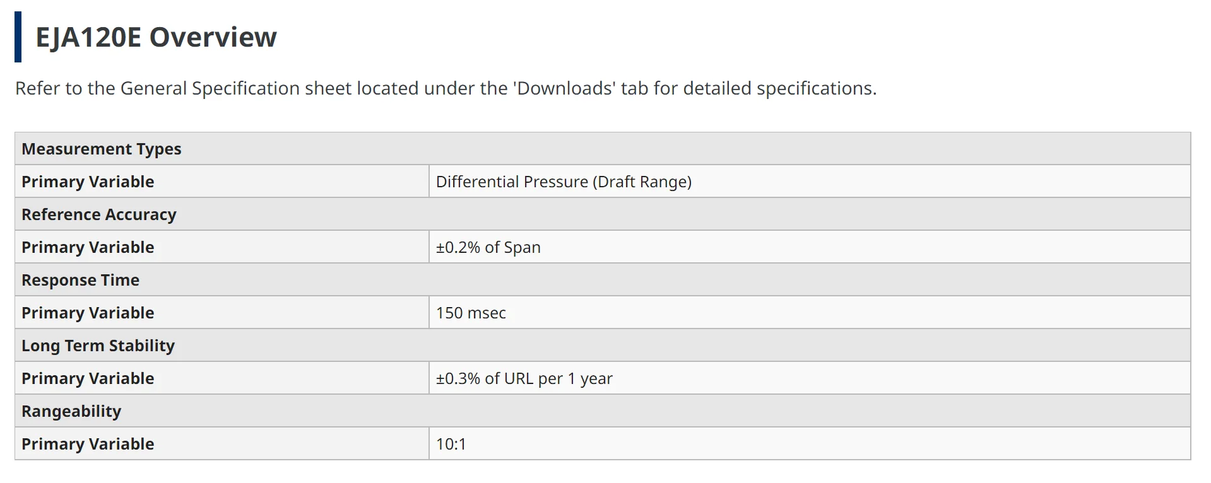Click the blue bar beside the Overview title
This screenshot has height=483, width=1211.
[18, 37]
